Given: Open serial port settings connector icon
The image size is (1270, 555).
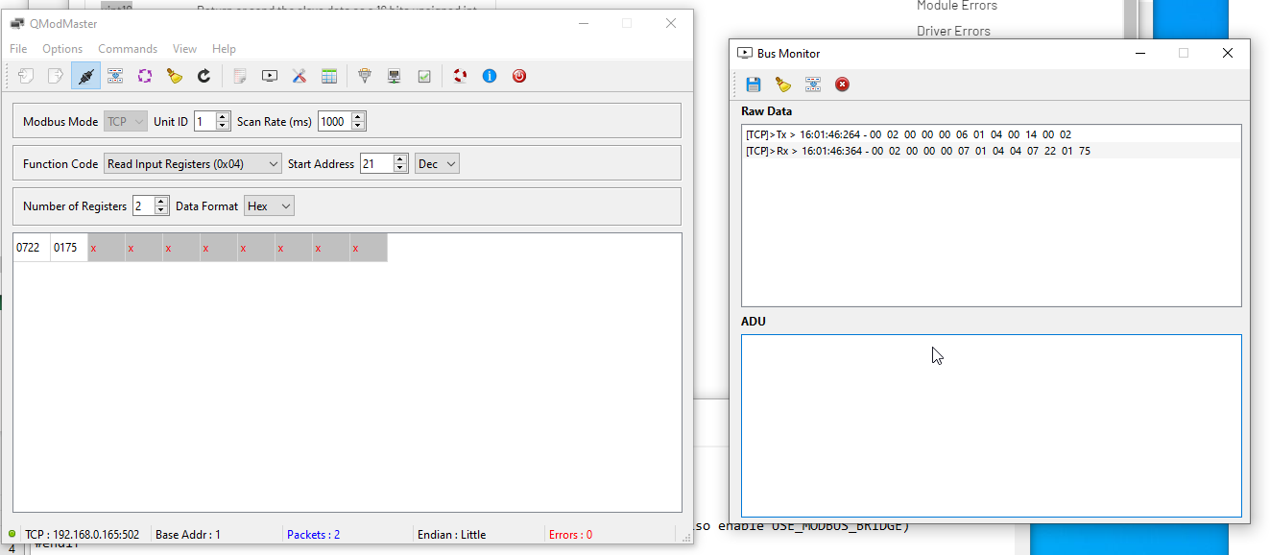Looking at the screenshot, I should tap(365, 76).
